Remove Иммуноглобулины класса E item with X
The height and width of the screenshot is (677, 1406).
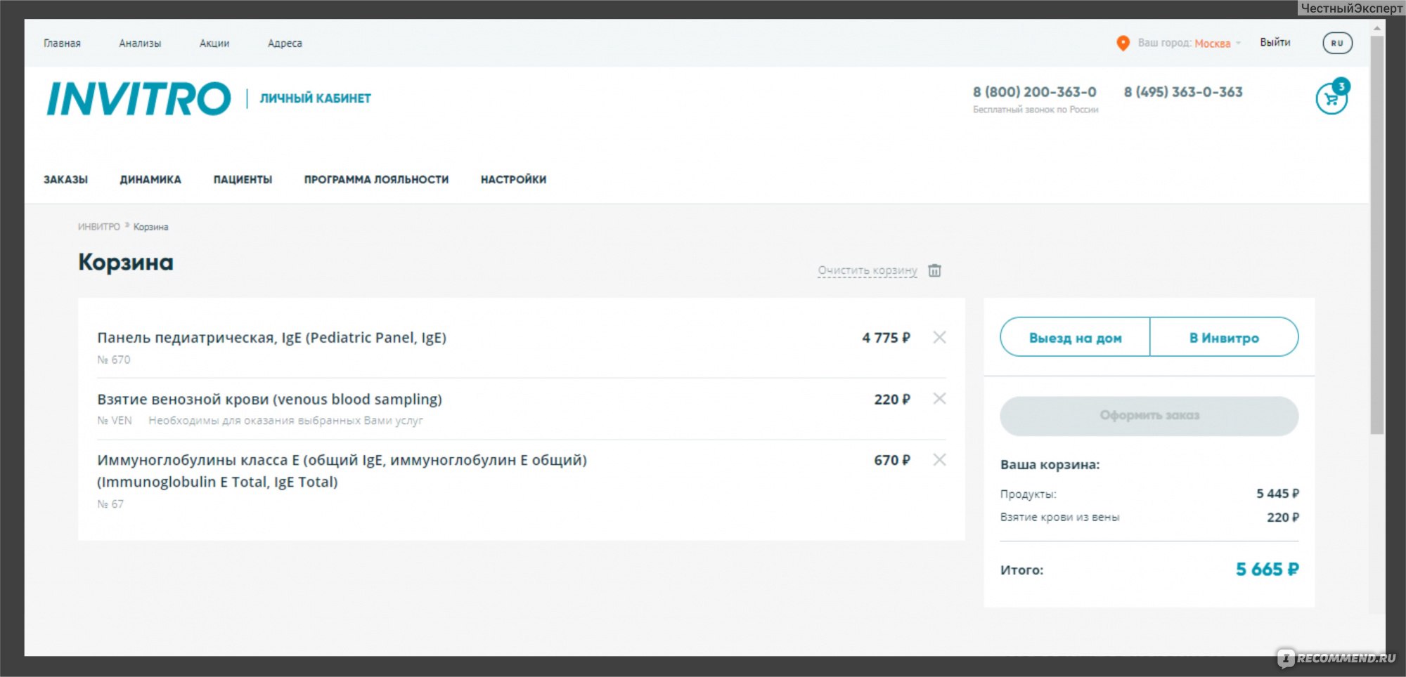(x=939, y=459)
